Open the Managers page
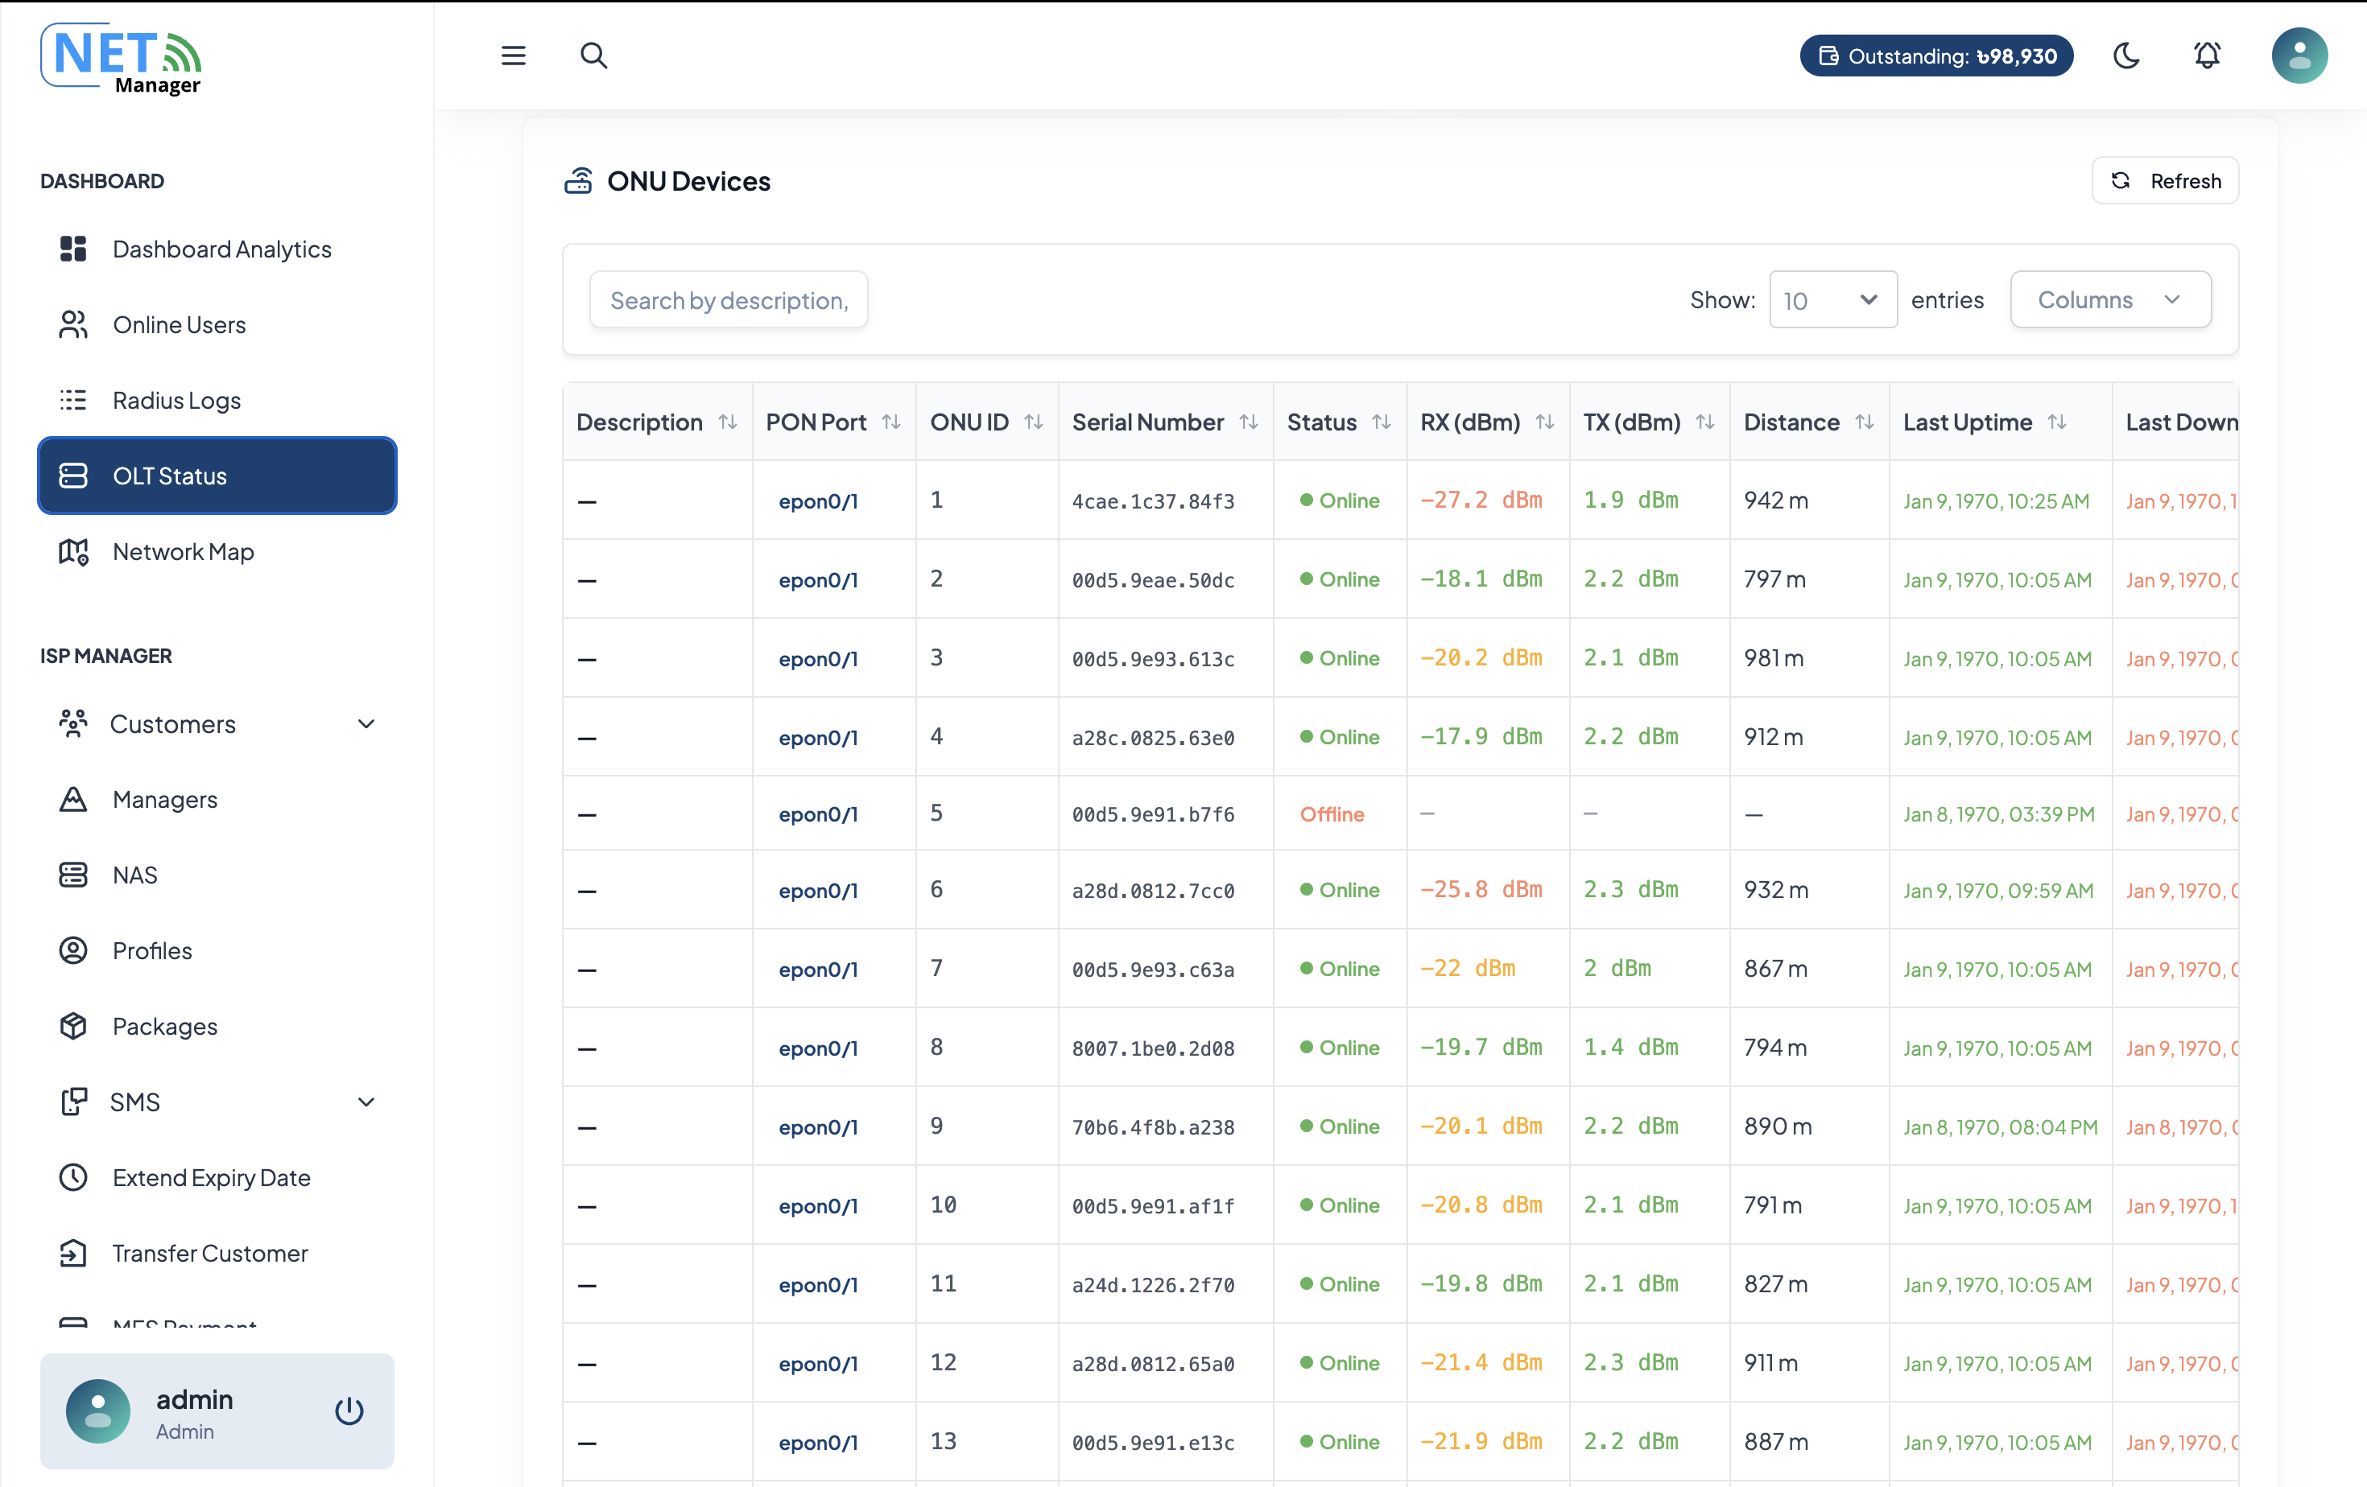 coord(217,800)
